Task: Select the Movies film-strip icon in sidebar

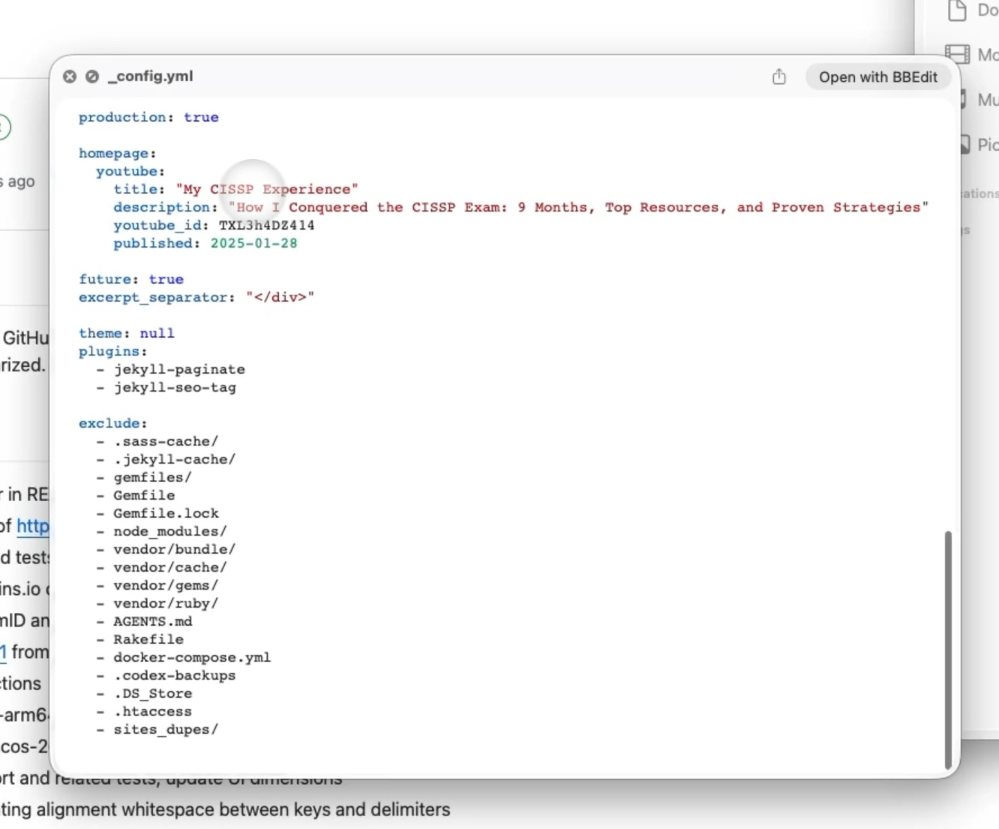Action: coord(957,54)
